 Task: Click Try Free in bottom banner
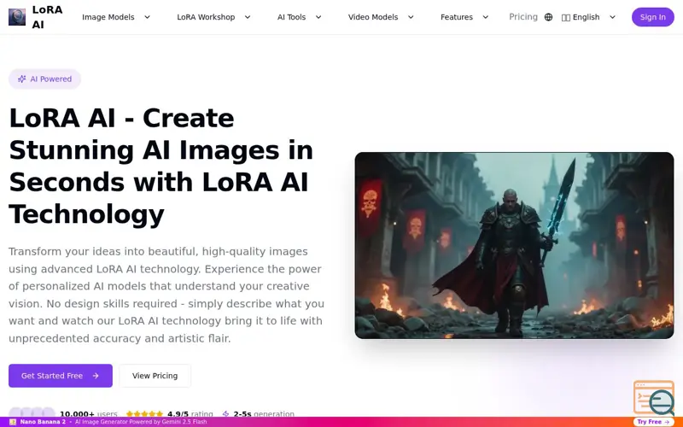pos(653,422)
